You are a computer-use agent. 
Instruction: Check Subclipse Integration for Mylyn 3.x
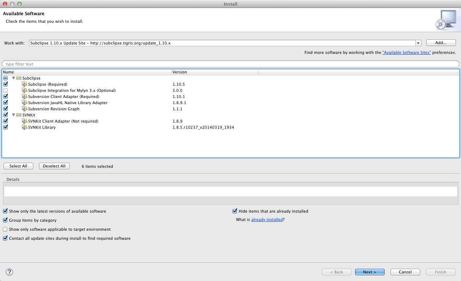[x=5, y=90]
